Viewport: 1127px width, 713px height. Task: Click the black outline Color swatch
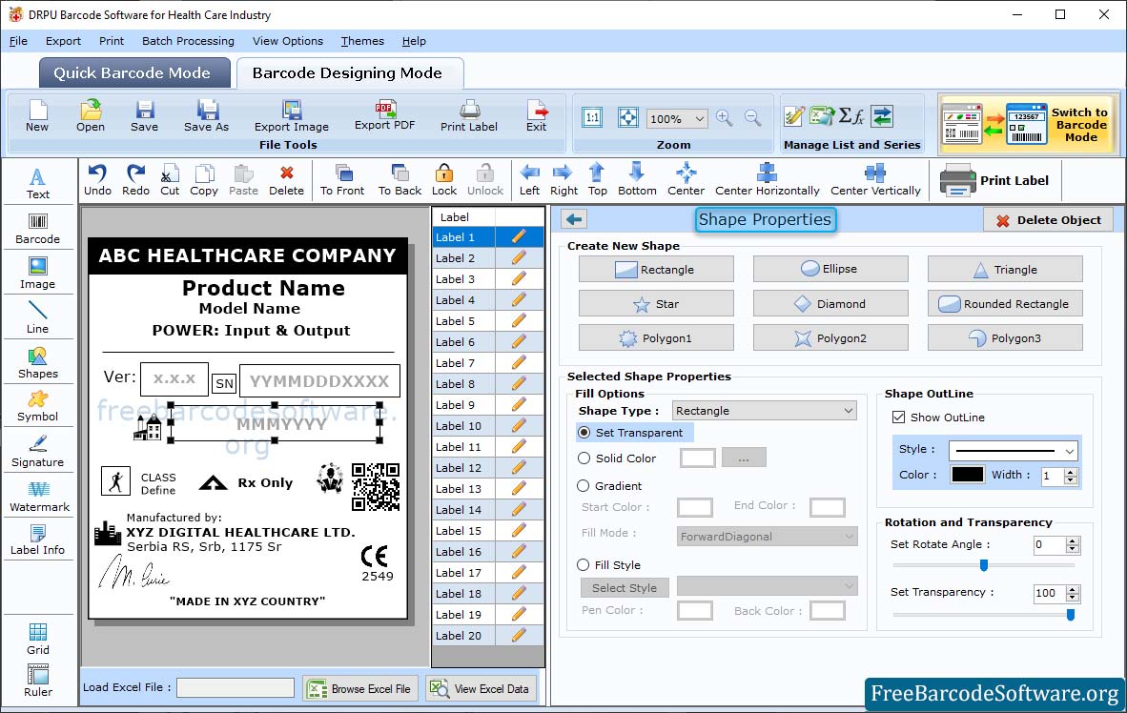point(967,475)
